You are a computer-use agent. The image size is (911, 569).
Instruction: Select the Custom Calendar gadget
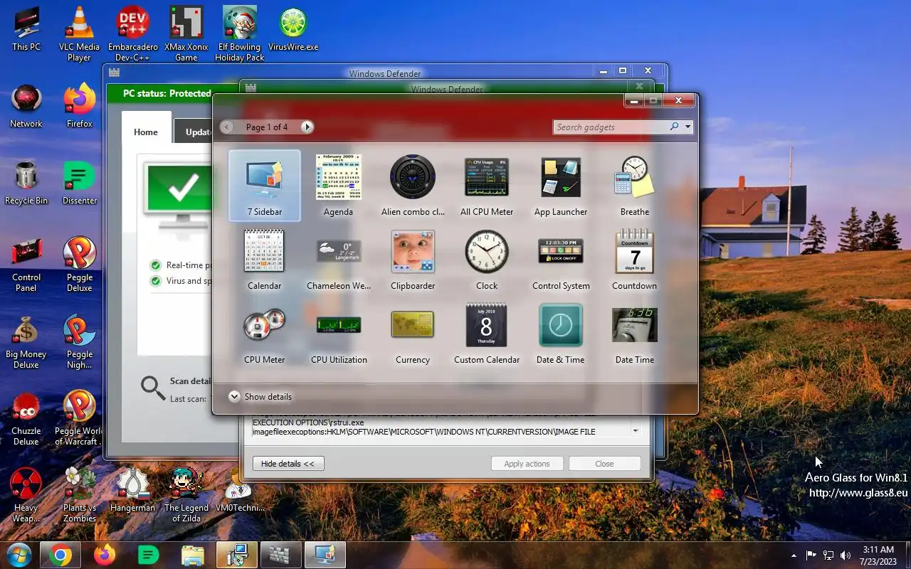pos(487,333)
